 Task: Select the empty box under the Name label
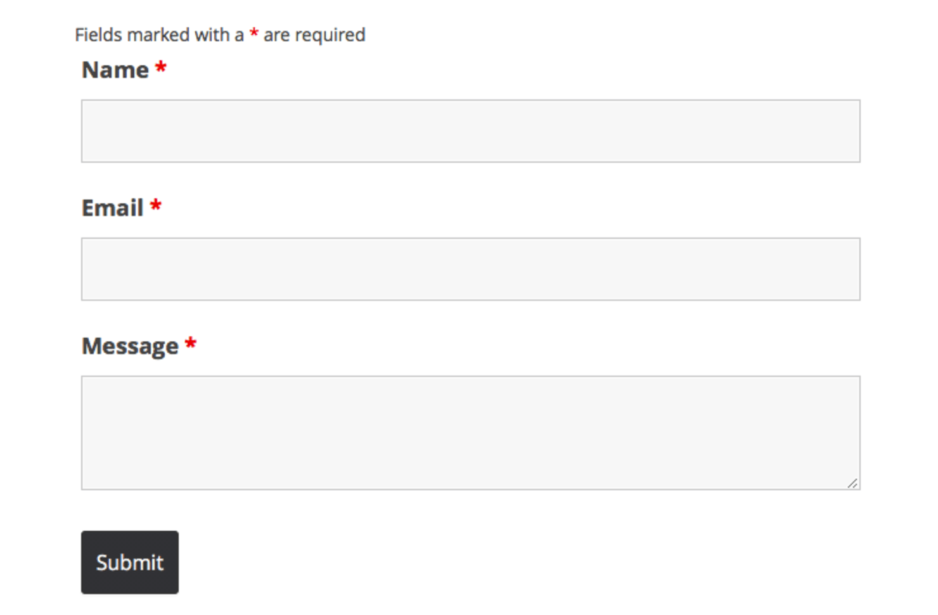pos(470,131)
